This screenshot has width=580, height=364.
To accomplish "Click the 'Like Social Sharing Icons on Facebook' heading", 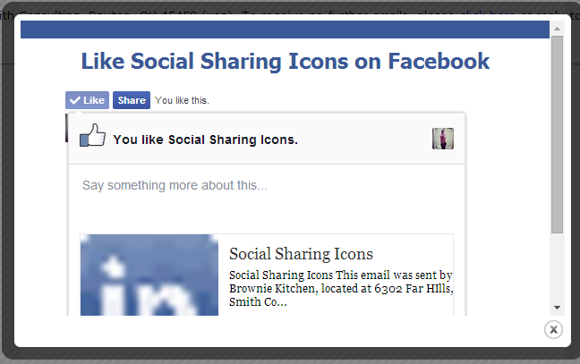I will (x=285, y=62).
